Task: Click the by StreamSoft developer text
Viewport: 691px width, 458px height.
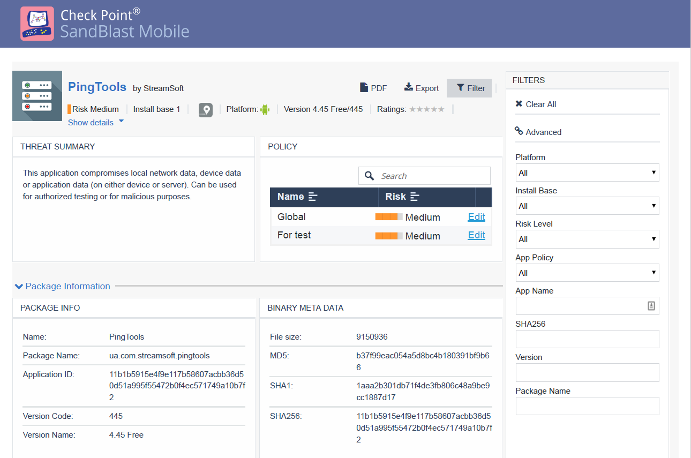Action: tap(158, 88)
